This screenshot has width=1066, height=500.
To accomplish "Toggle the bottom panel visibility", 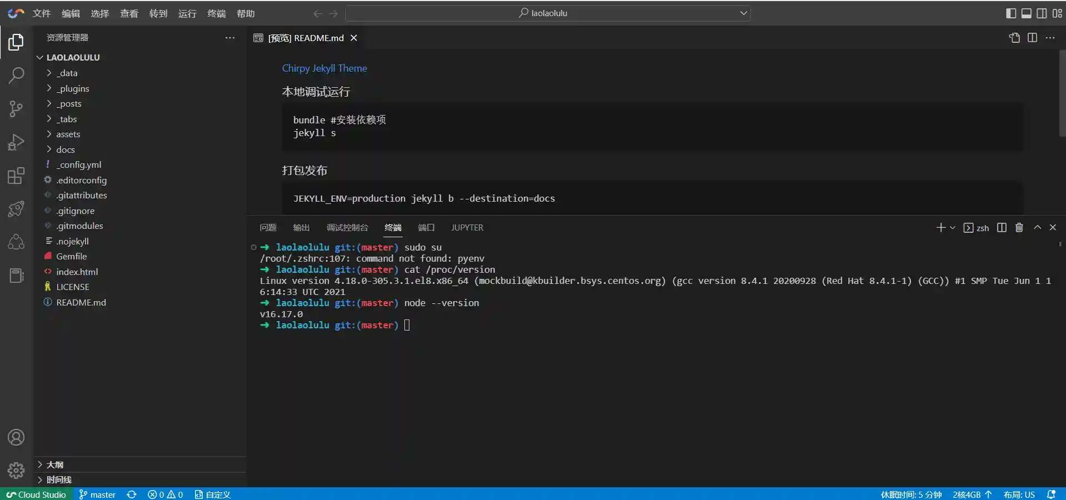I will (x=1027, y=13).
